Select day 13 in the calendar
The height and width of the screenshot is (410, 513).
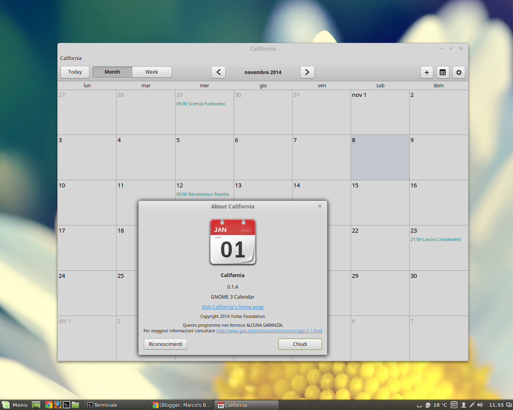click(x=263, y=190)
